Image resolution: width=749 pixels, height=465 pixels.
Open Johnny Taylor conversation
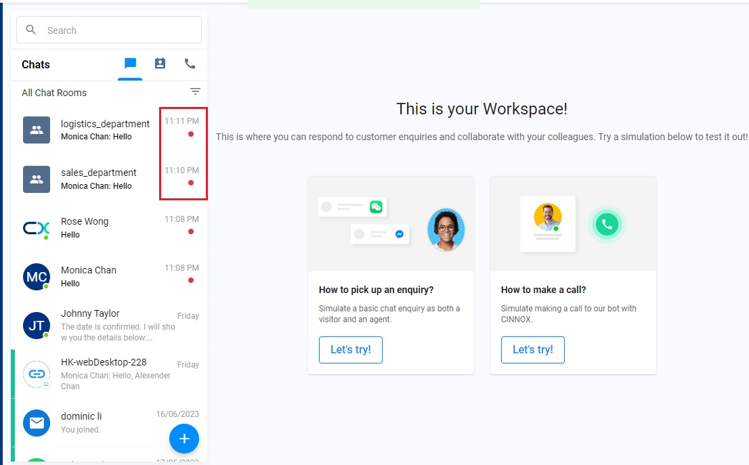(x=109, y=325)
